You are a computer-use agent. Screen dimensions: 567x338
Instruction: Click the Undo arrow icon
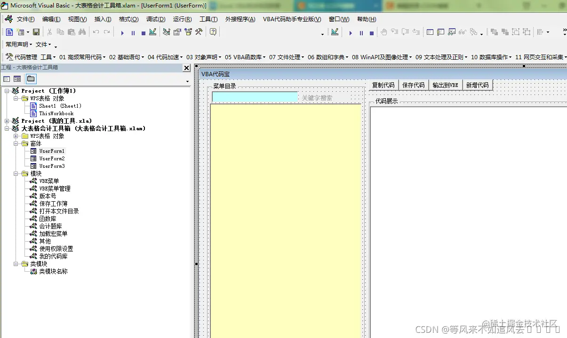coord(96,32)
